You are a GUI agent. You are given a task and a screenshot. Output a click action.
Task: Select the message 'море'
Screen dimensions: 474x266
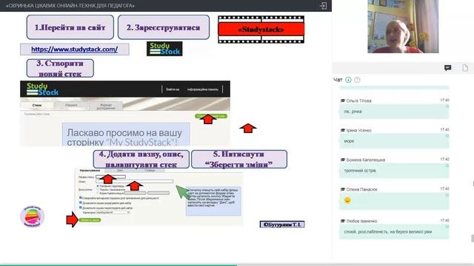point(394,141)
